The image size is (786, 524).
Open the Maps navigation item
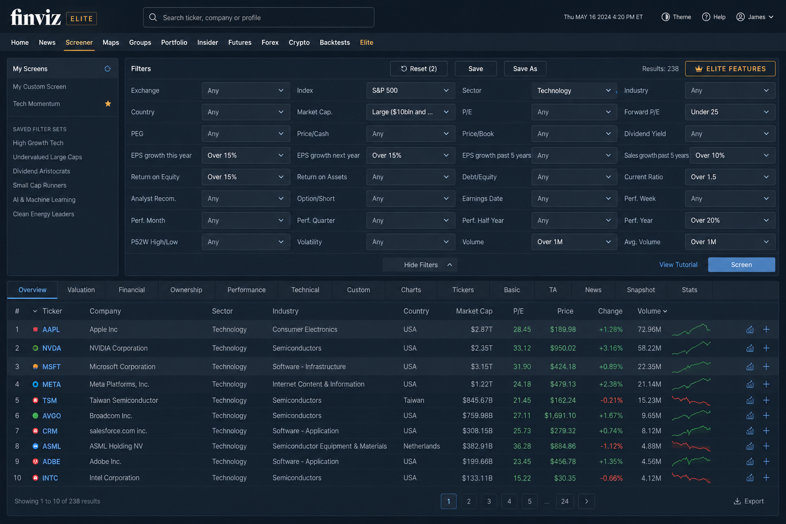pos(111,42)
